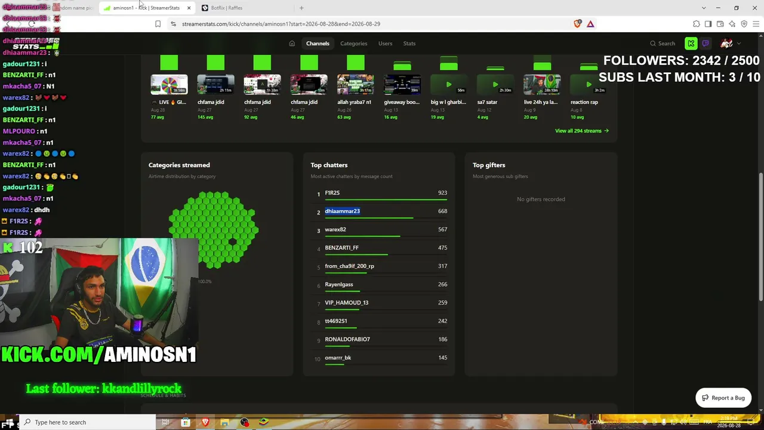Bookmark this page with the bookmark icon

click(158, 24)
